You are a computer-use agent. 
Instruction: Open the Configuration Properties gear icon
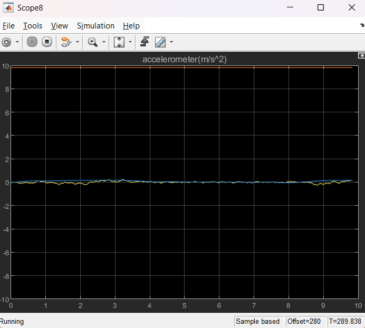click(x=7, y=42)
